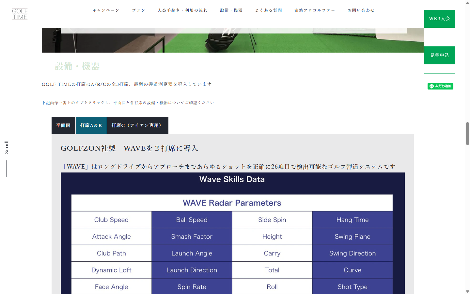Click the Swing Plane cell
This screenshot has height=294, width=470.
(352, 237)
